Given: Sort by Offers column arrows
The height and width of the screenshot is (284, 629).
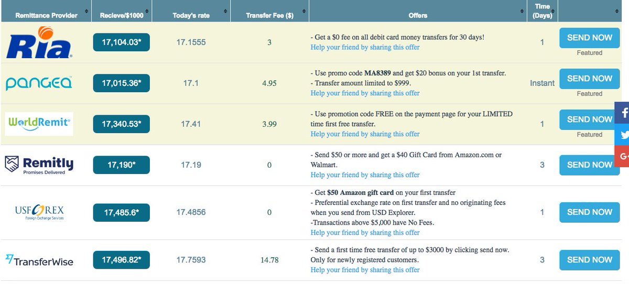Looking at the screenshot, I should (x=521, y=11).
